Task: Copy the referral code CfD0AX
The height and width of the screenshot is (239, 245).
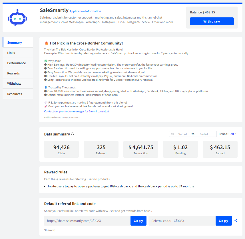Action: pos(223,220)
